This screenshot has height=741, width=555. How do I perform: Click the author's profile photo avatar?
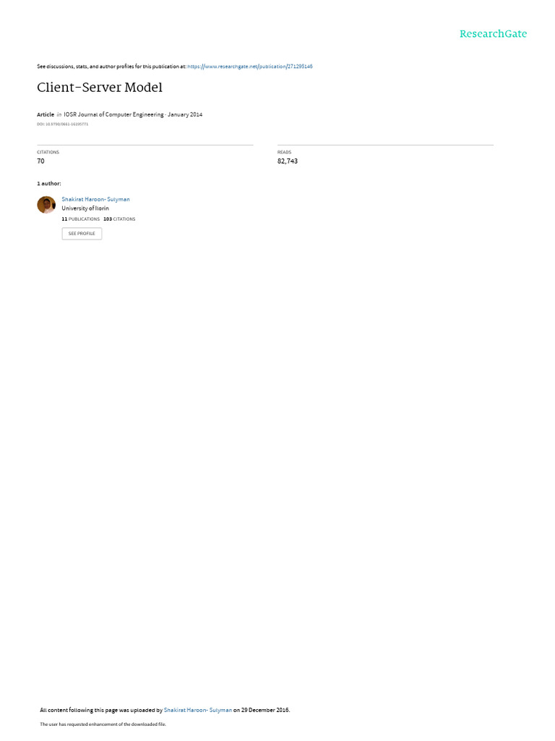tap(46, 205)
